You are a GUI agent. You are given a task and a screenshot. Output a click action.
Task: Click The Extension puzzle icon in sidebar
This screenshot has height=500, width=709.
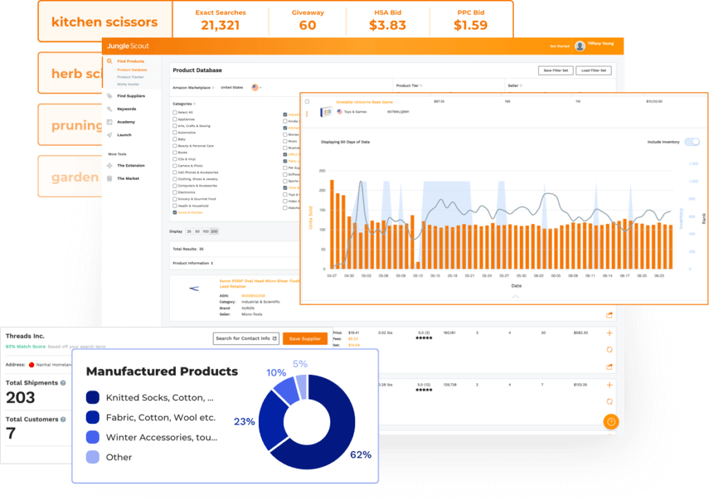(109, 166)
